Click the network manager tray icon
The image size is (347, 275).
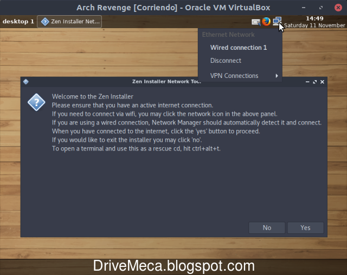point(277,22)
